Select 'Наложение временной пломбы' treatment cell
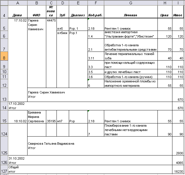The width and height of the screenshot is (185, 175). (131, 83)
